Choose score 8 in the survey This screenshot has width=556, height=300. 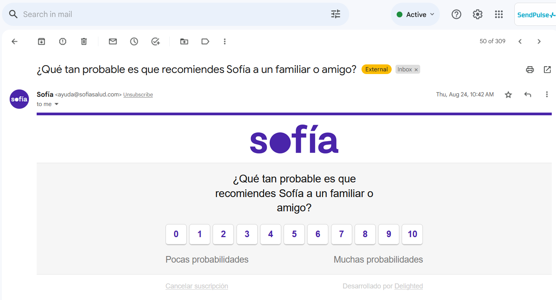click(x=365, y=234)
